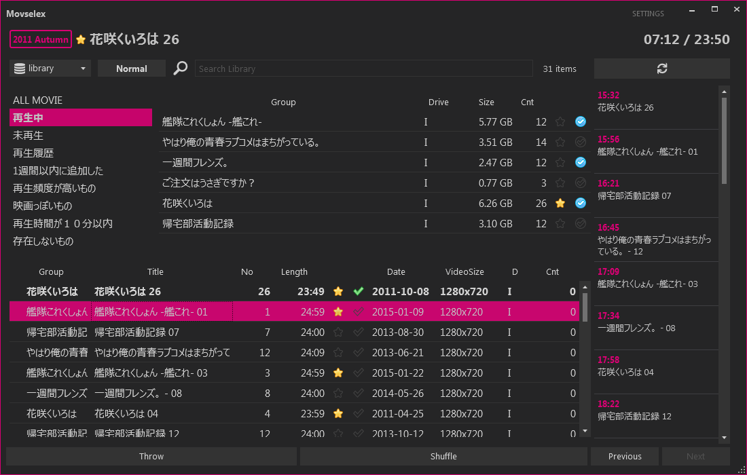Select 再生頻度が高いもの filter
The image size is (747, 475).
(54, 189)
